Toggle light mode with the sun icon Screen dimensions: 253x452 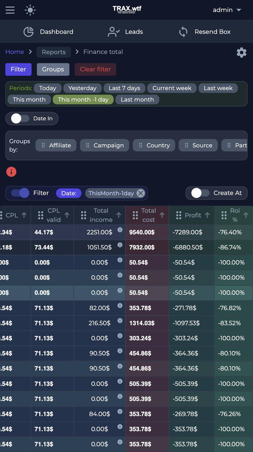[x=30, y=10]
